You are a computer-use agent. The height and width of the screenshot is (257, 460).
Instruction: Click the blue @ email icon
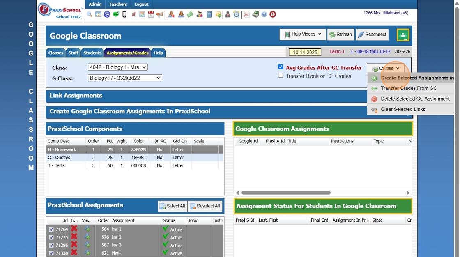click(x=107, y=14)
